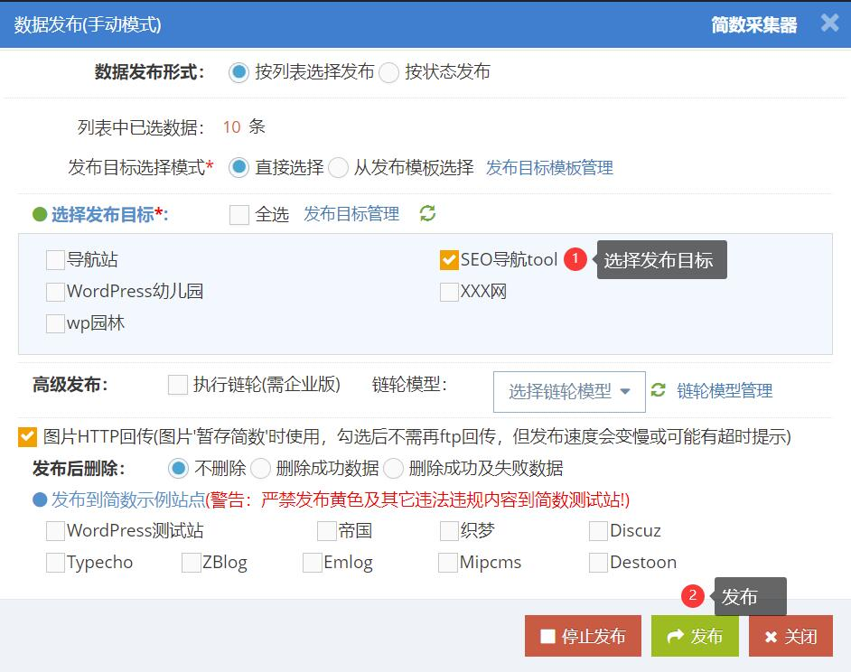Choose 从发布模板选择 radio option

pos(339,167)
